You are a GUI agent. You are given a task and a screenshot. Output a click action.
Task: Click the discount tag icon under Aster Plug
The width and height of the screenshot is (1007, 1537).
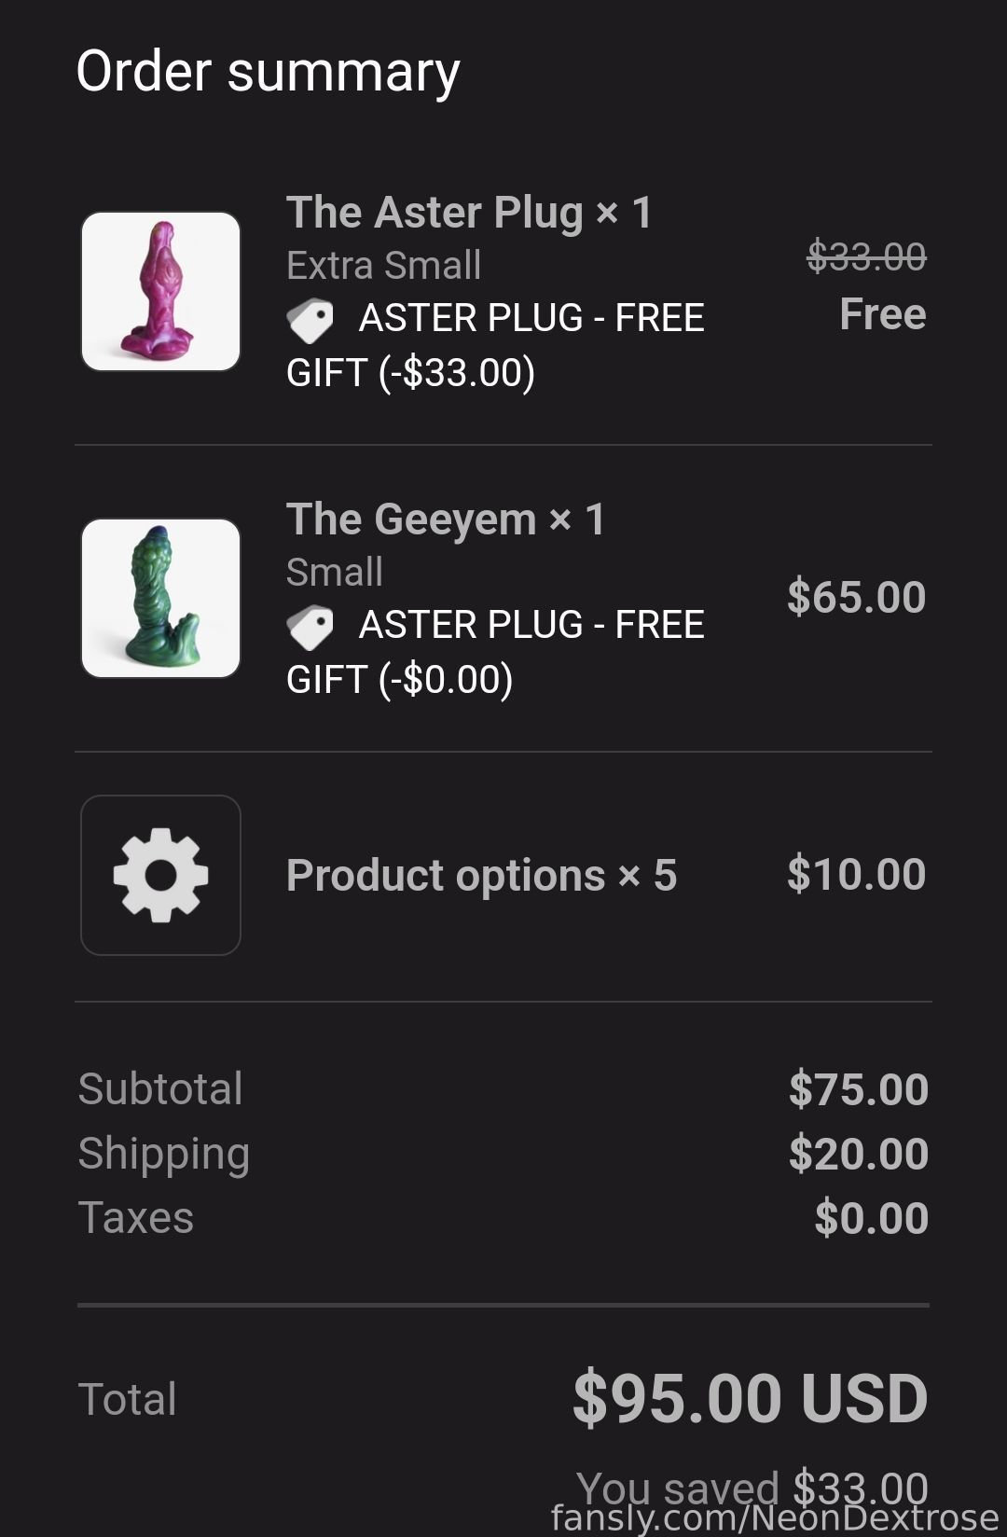(310, 320)
